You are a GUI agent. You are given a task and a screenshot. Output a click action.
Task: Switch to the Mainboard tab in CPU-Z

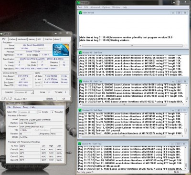pyautogui.click(x=22, y=39)
